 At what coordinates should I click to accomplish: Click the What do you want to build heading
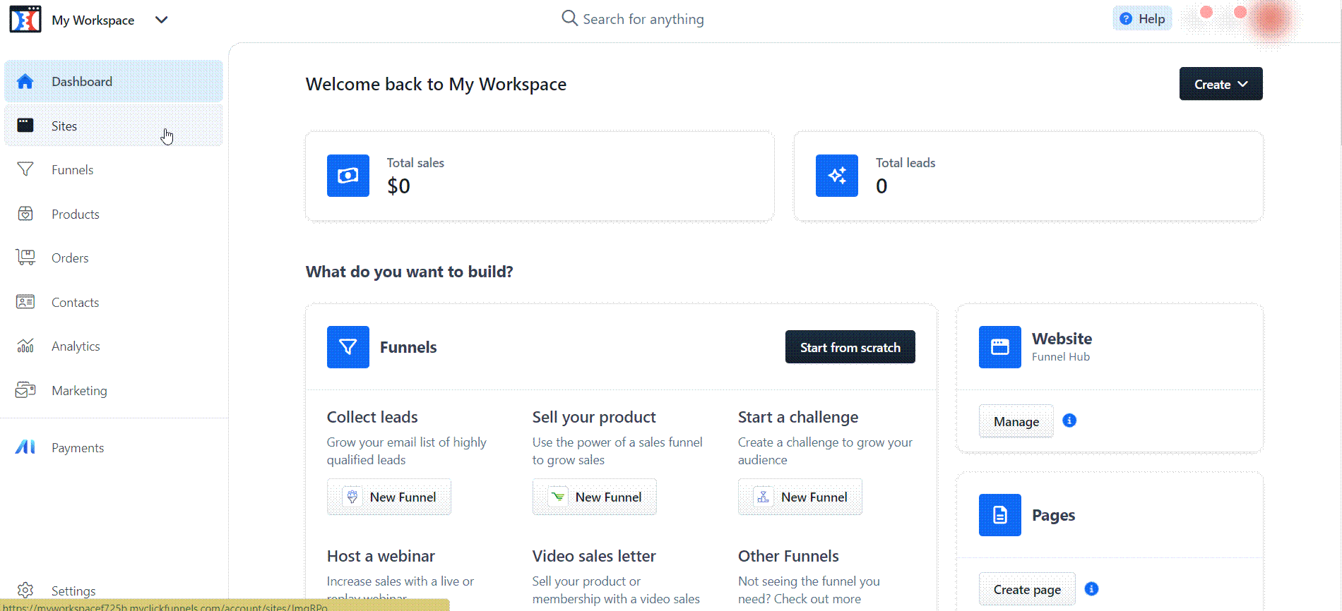pos(410,272)
